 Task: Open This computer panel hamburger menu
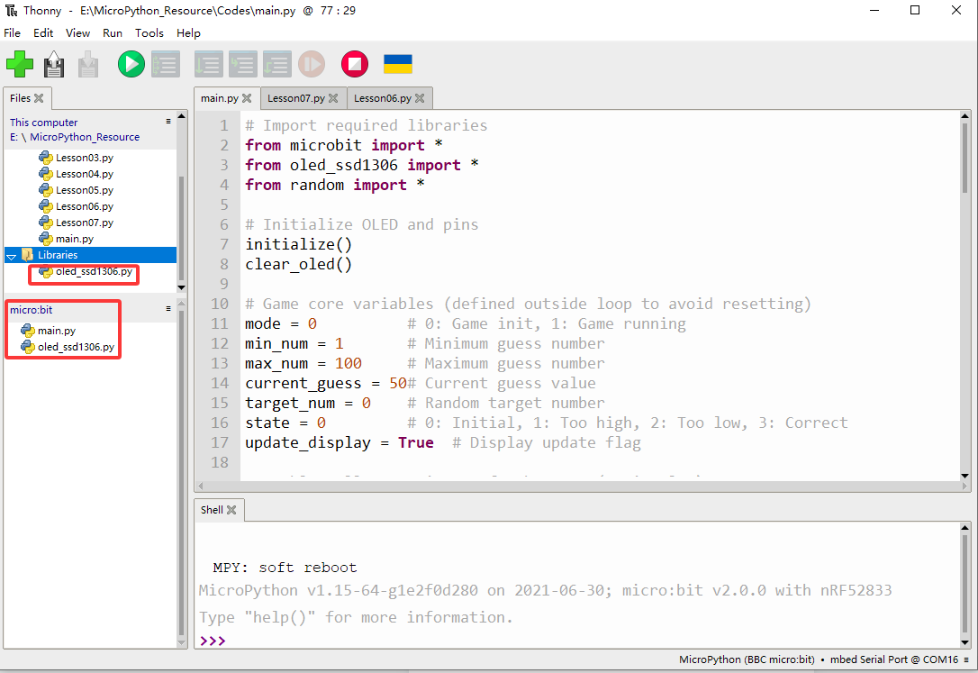(168, 121)
